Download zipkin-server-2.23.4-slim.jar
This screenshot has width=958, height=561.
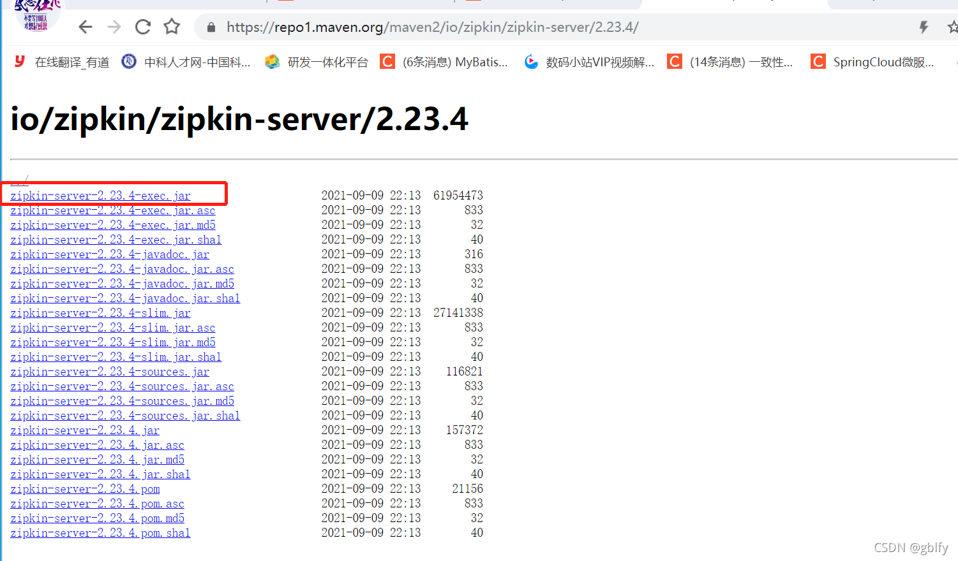click(100, 313)
